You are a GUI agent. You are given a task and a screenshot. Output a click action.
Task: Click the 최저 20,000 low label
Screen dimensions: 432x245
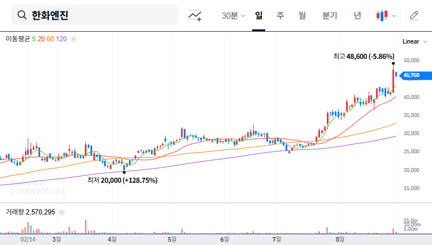122,180
